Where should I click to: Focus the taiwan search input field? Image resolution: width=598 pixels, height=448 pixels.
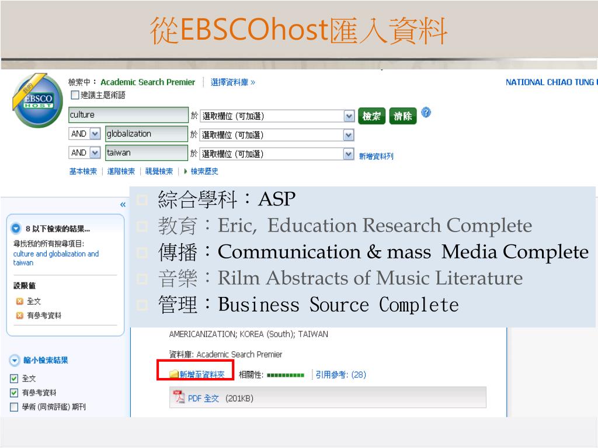pyautogui.click(x=147, y=153)
